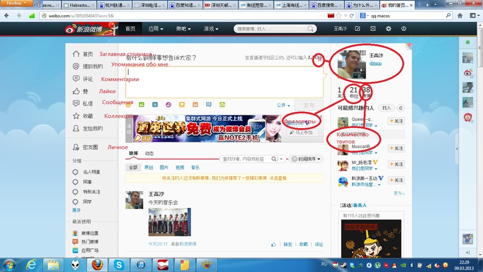Expand the 微吧 dropdown in top navigation

click(x=184, y=28)
